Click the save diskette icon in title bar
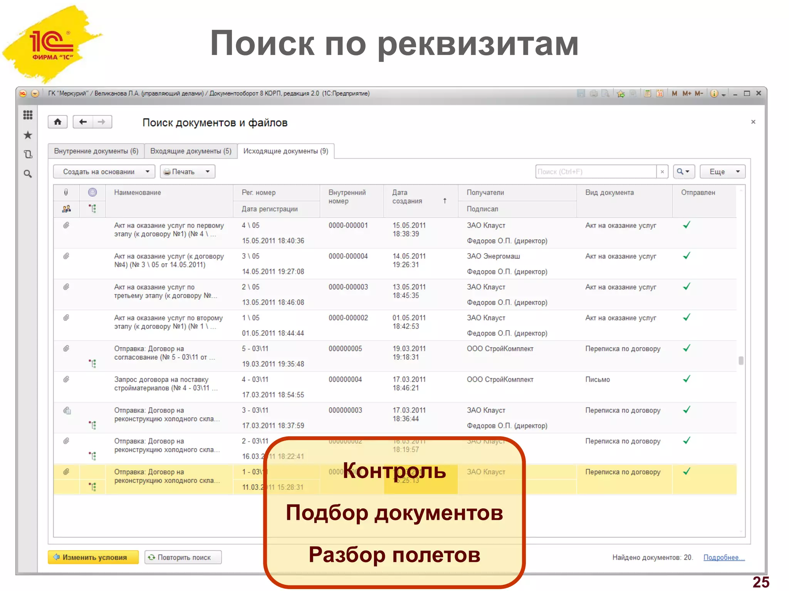This screenshot has height=591, width=789. [x=581, y=93]
